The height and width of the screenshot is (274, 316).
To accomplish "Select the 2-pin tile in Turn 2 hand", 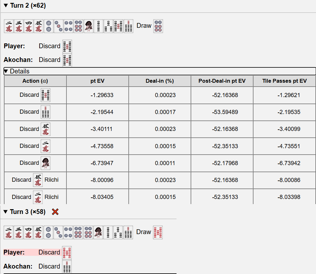I will click(49, 26).
